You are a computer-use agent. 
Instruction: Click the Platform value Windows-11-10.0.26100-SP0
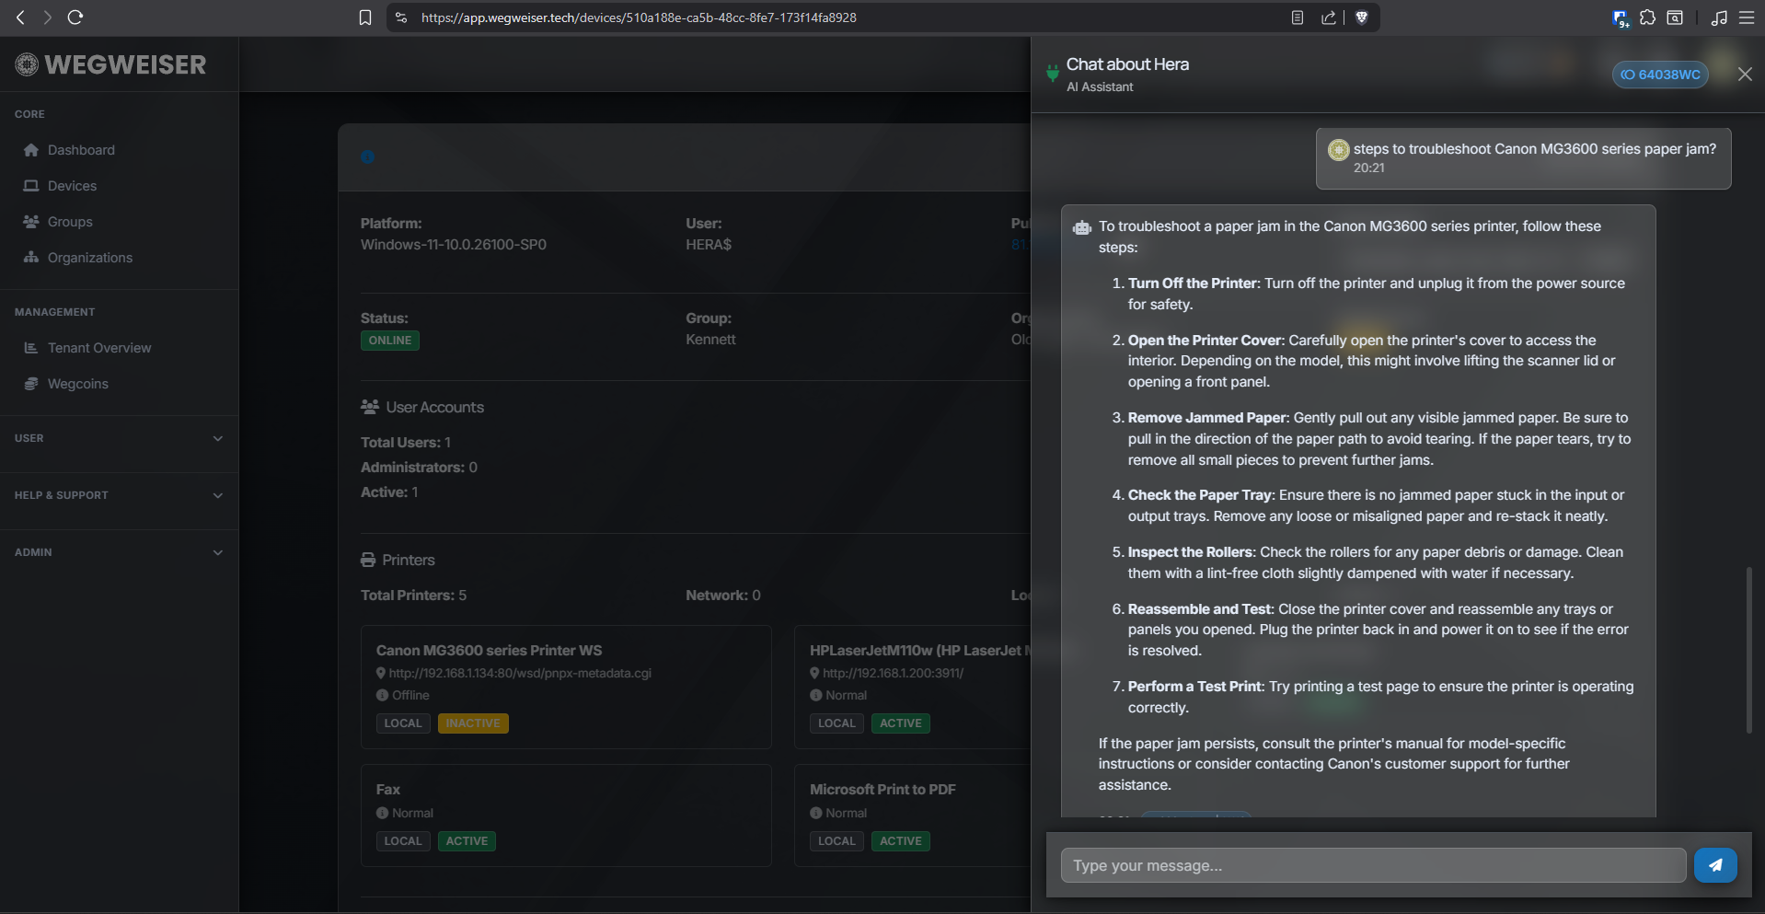click(x=454, y=245)
